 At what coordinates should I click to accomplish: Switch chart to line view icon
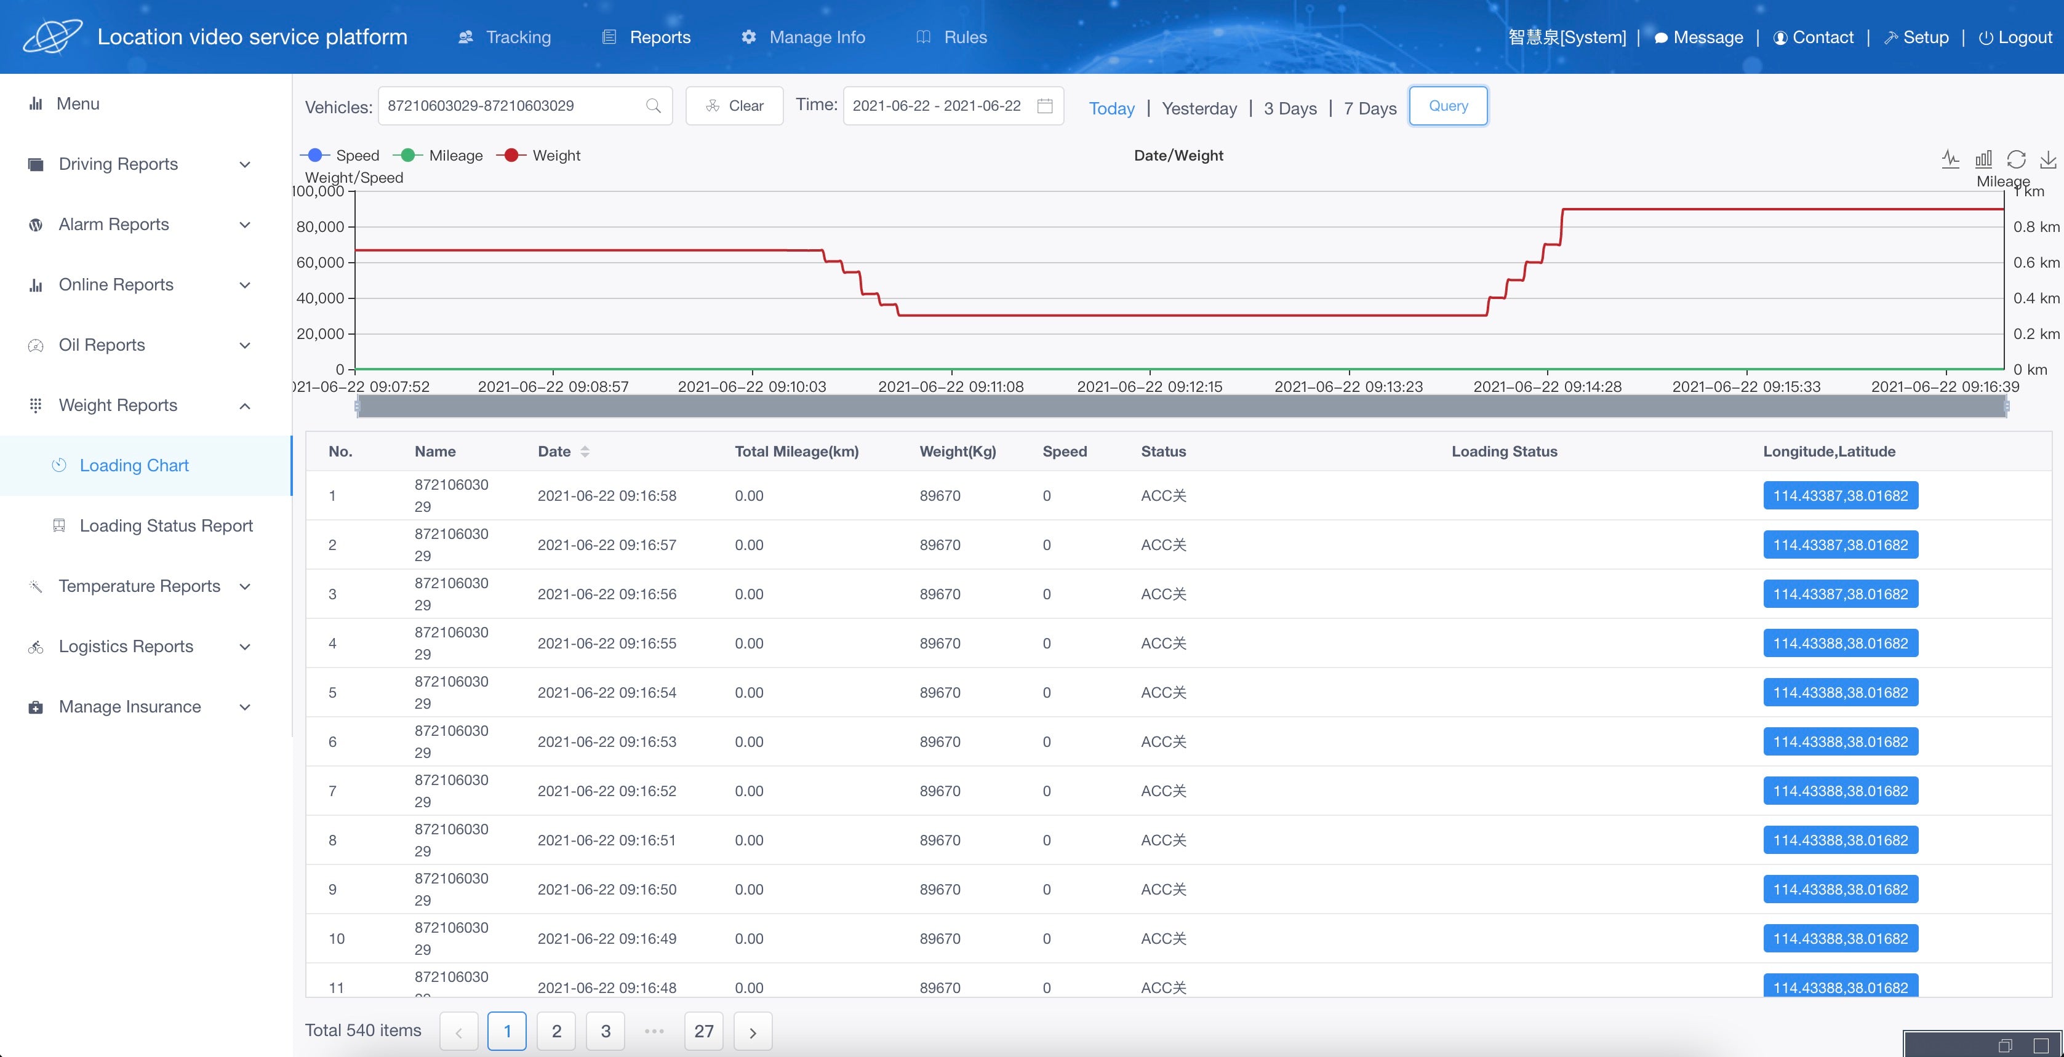tap(1950, 159)
